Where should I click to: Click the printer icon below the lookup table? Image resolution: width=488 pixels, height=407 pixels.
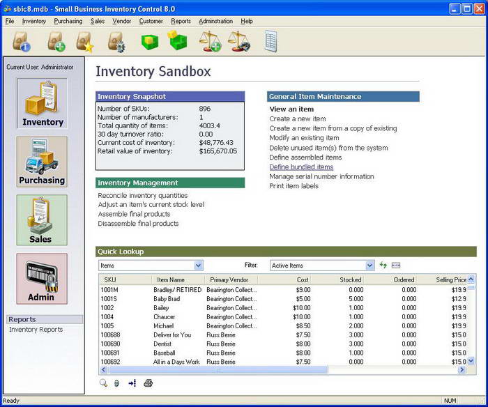click(x=148, y=383)
